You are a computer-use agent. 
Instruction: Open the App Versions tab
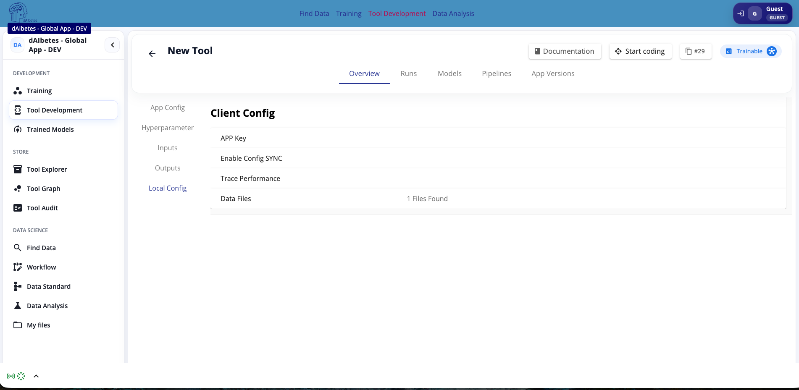[x=553, y=73]
